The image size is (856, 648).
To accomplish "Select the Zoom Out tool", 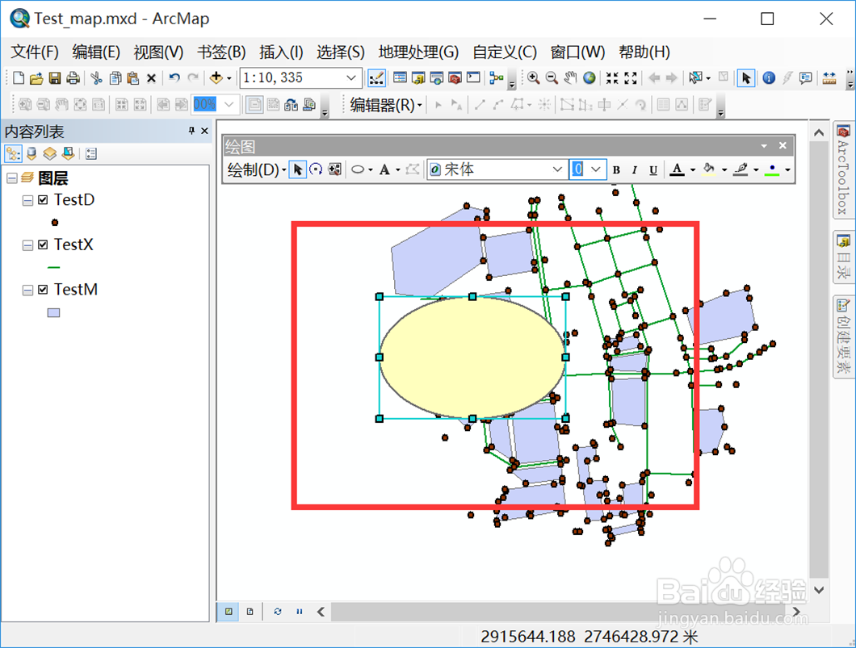I will [x=552, y=78].
